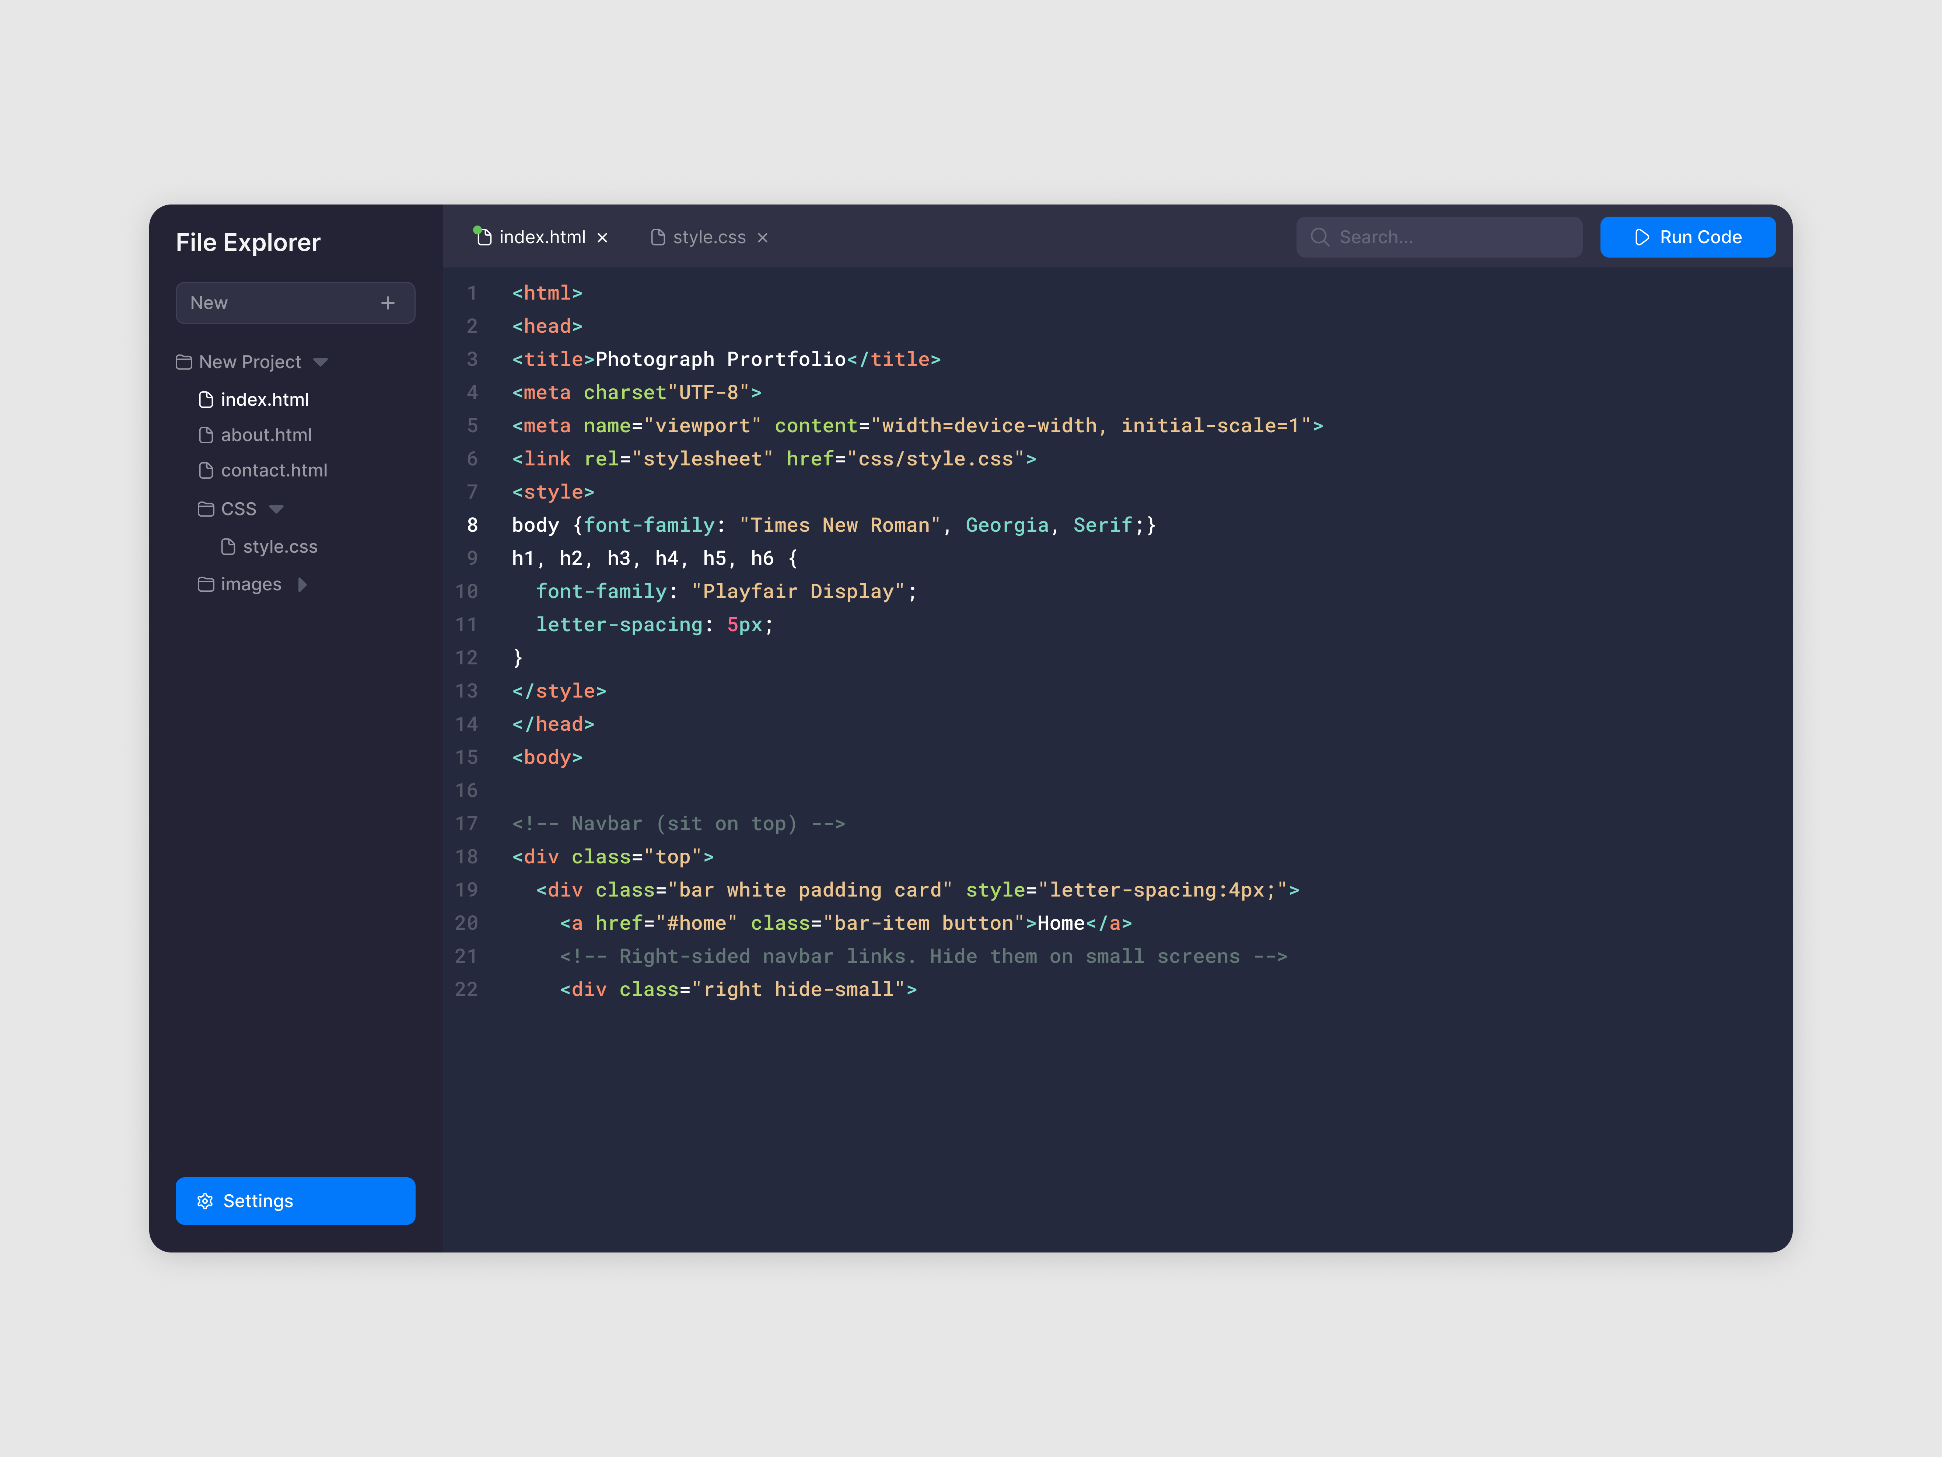Viewport: 1942px width, 1457px height.
Task: Click the stylesheet link line css/style.css
Action: (x=774, y=459)
